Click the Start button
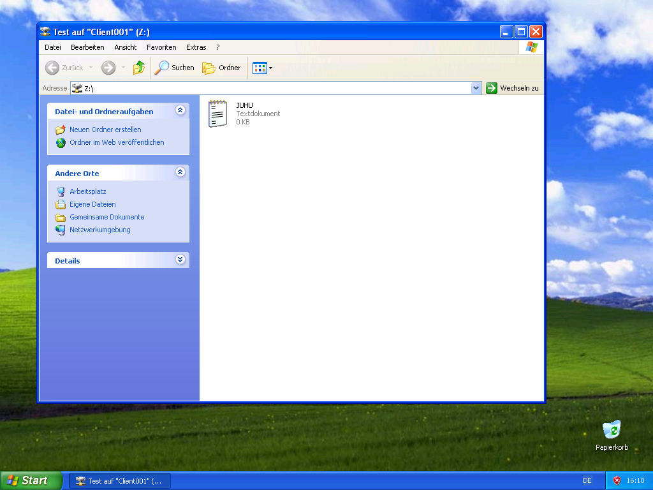This screenshot has height=490, width=653. (x=31, y=480)
